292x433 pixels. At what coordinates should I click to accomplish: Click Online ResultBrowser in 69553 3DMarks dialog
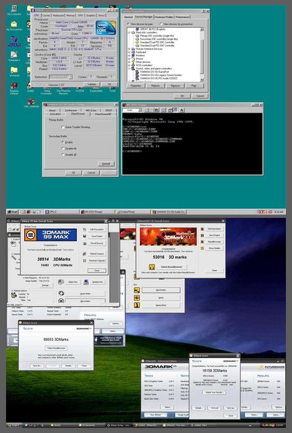pos(56,348)
